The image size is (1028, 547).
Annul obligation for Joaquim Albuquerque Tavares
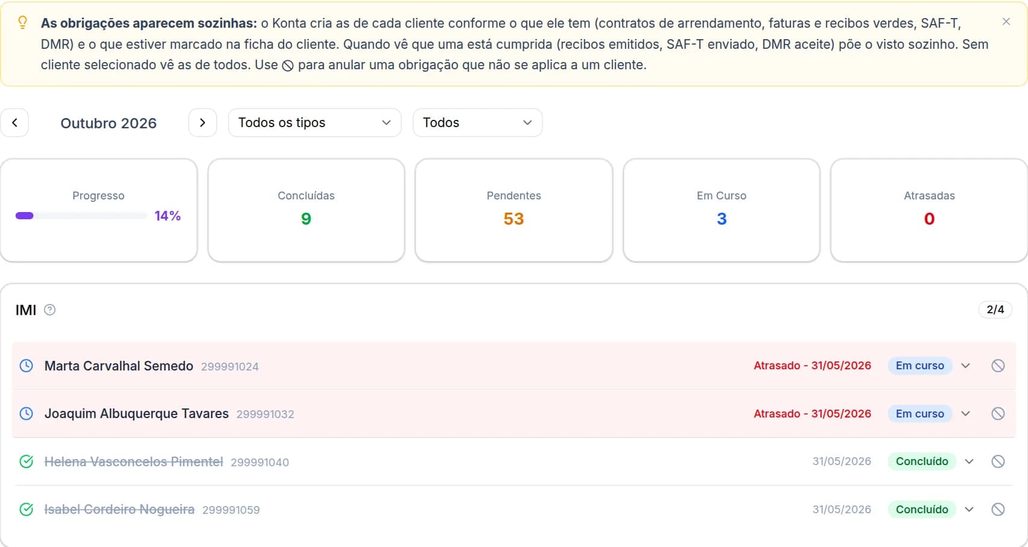[998, 413]
